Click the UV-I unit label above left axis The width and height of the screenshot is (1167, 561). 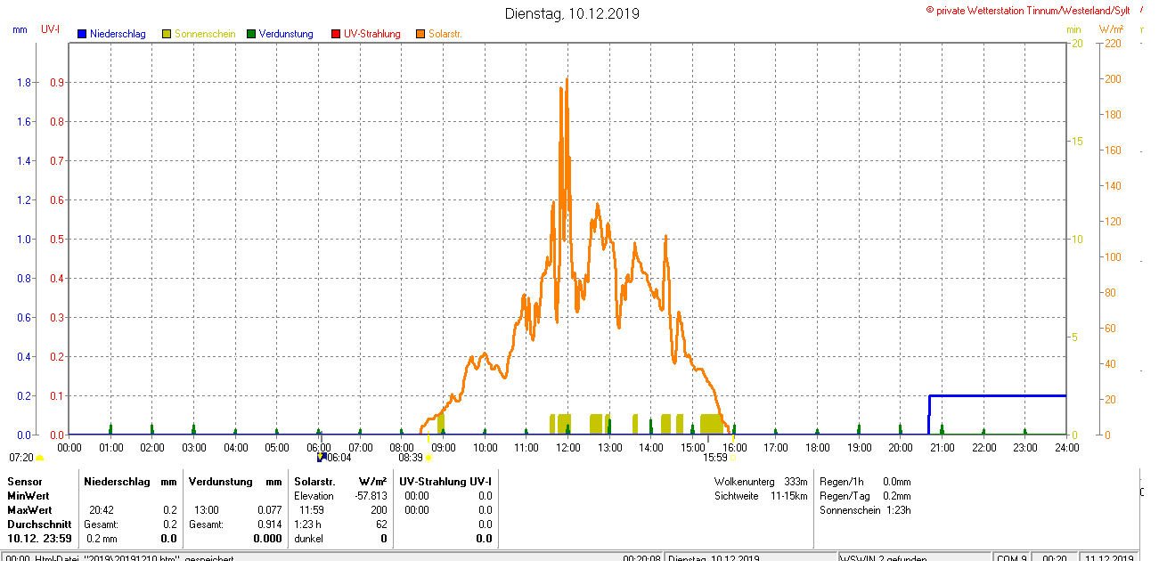51,29
